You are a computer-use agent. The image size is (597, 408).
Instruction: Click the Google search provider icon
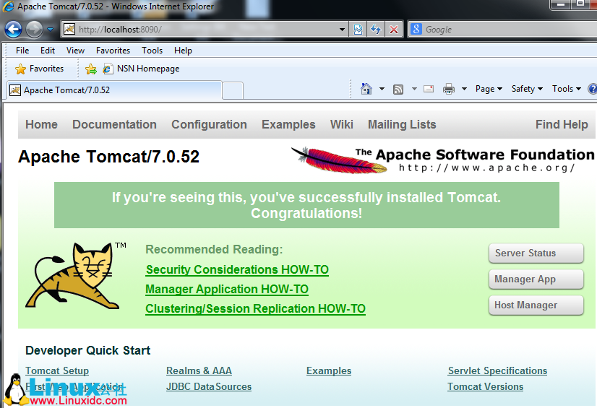(416, 29)
